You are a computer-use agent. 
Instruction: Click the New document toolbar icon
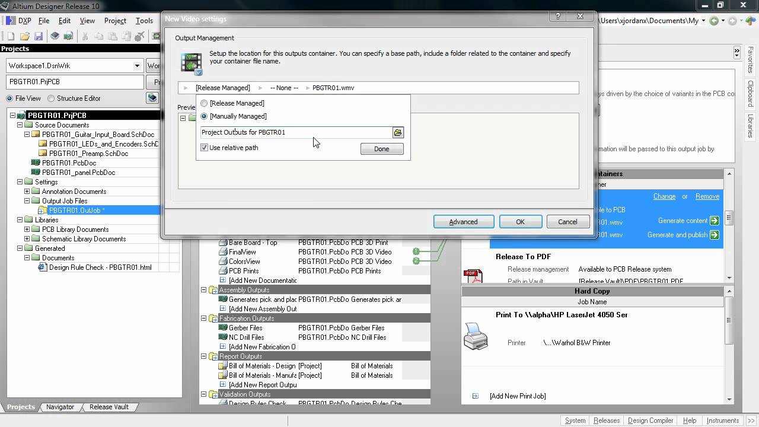point(11,37)
